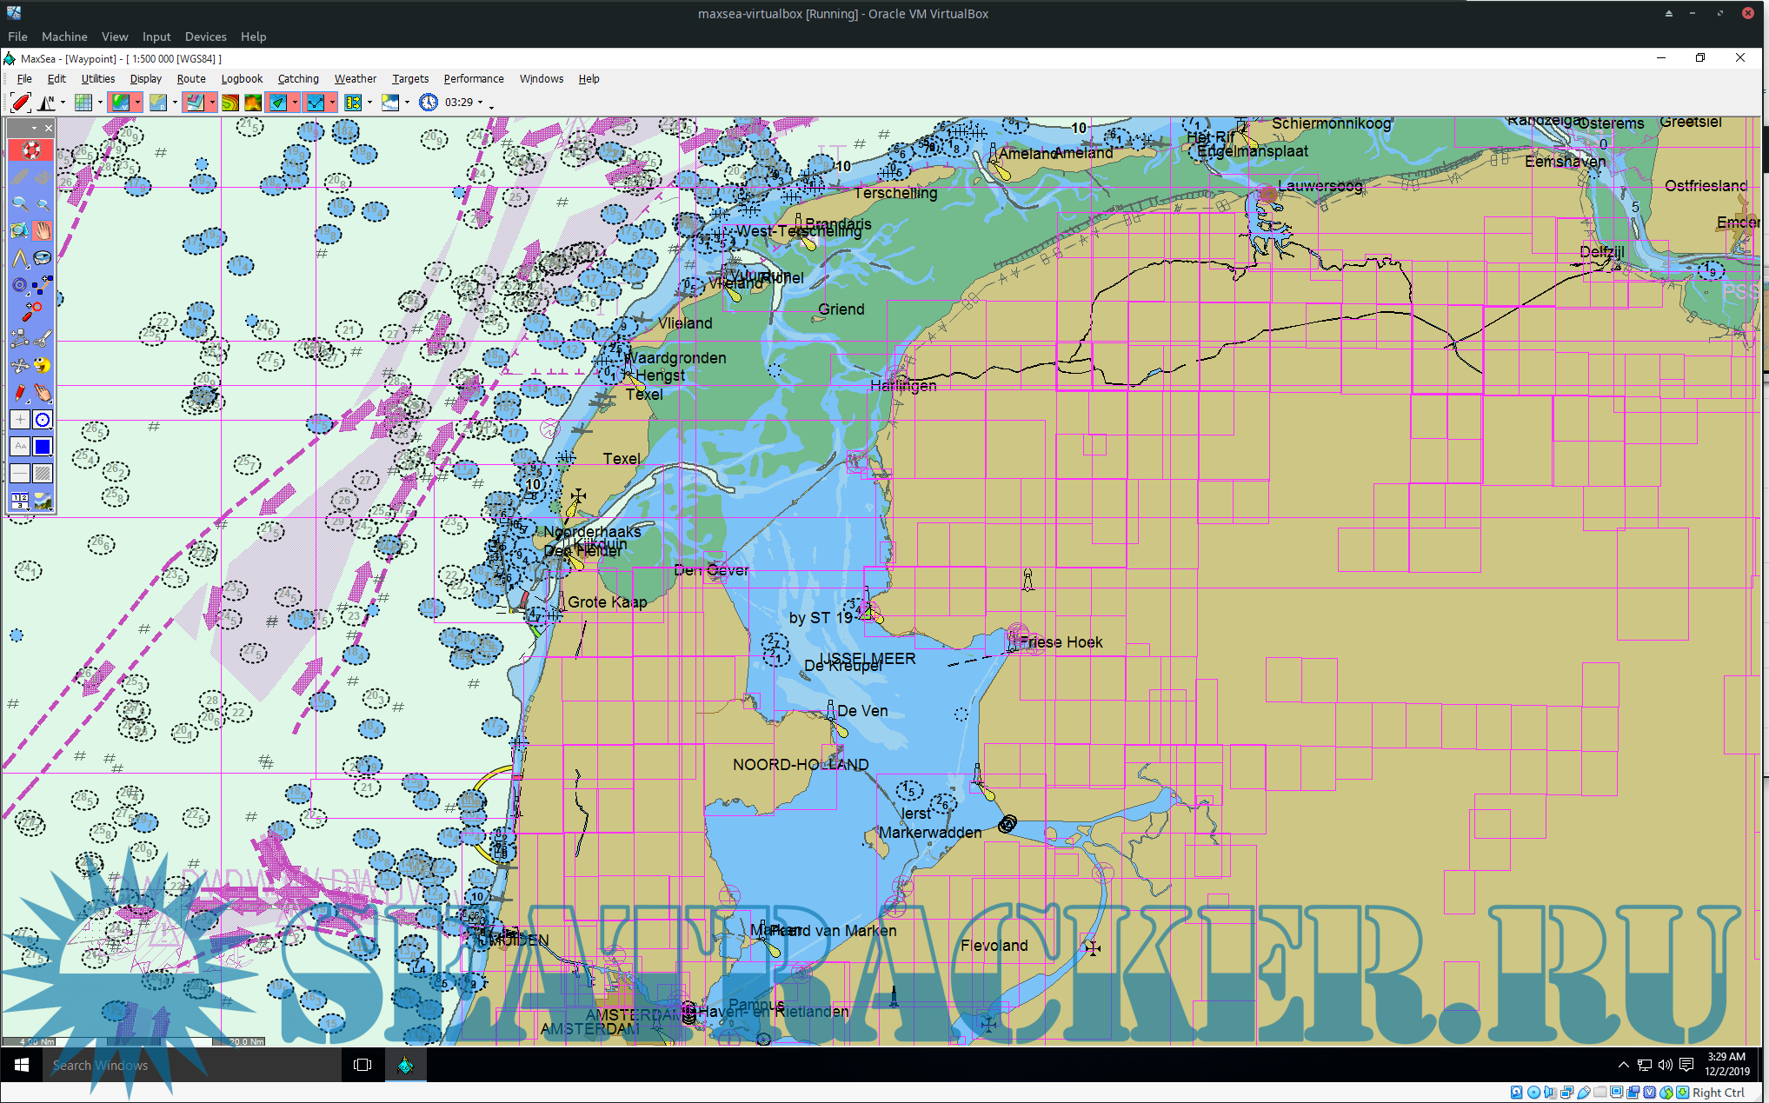Open the Logbook menu
Viewport: 1769px width, 1103px height.
242,79
